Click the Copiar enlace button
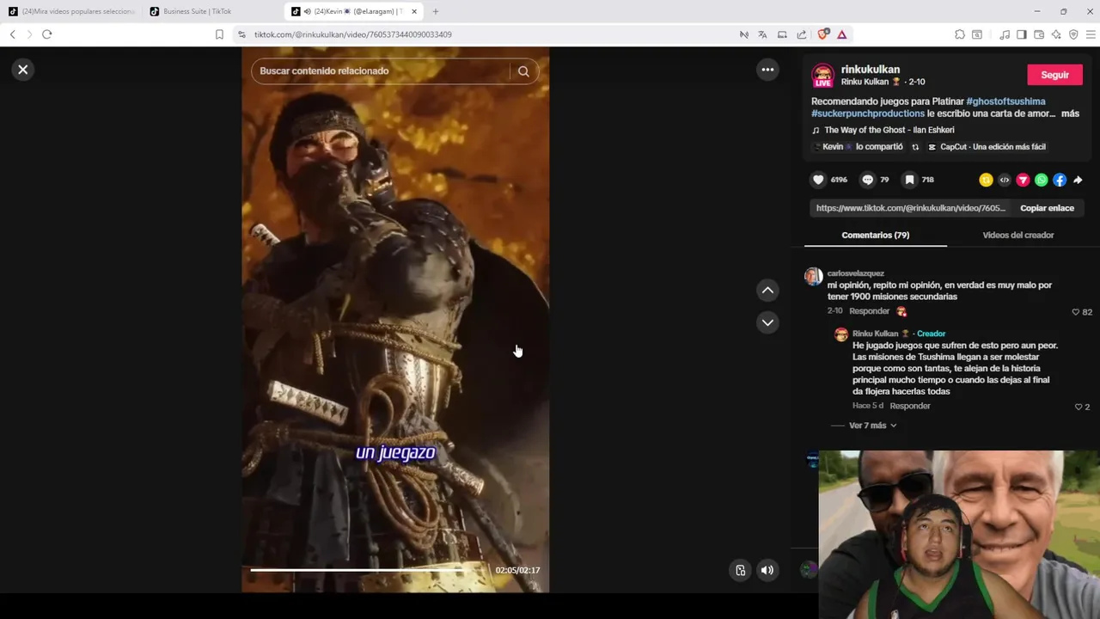1100x619 pixels. tap(1047, 208)
